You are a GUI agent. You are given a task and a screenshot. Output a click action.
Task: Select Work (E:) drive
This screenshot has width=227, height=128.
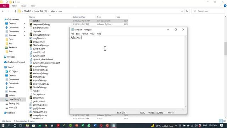[13, 107]
